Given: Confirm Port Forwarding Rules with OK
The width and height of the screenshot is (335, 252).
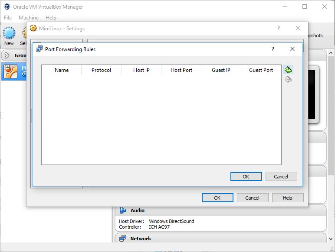Looking at the screenshot, I should (246, 177).
